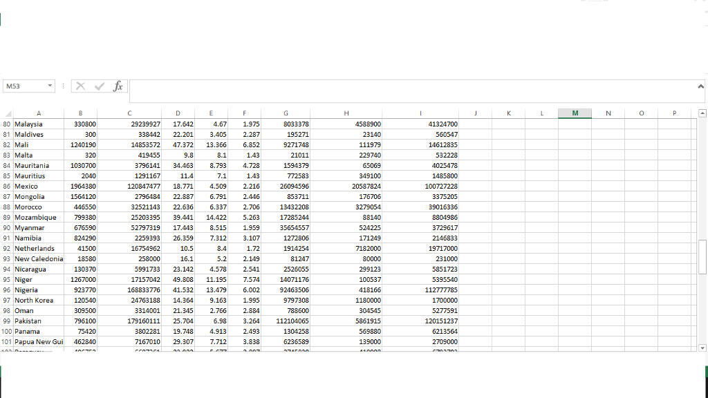Select the cell containing Papua New Guinea

[x=38, y=341]
